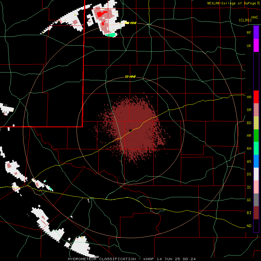261x261 pixels.
Task: Click the green rain patch below the northern storm
Action: point(110,35)
